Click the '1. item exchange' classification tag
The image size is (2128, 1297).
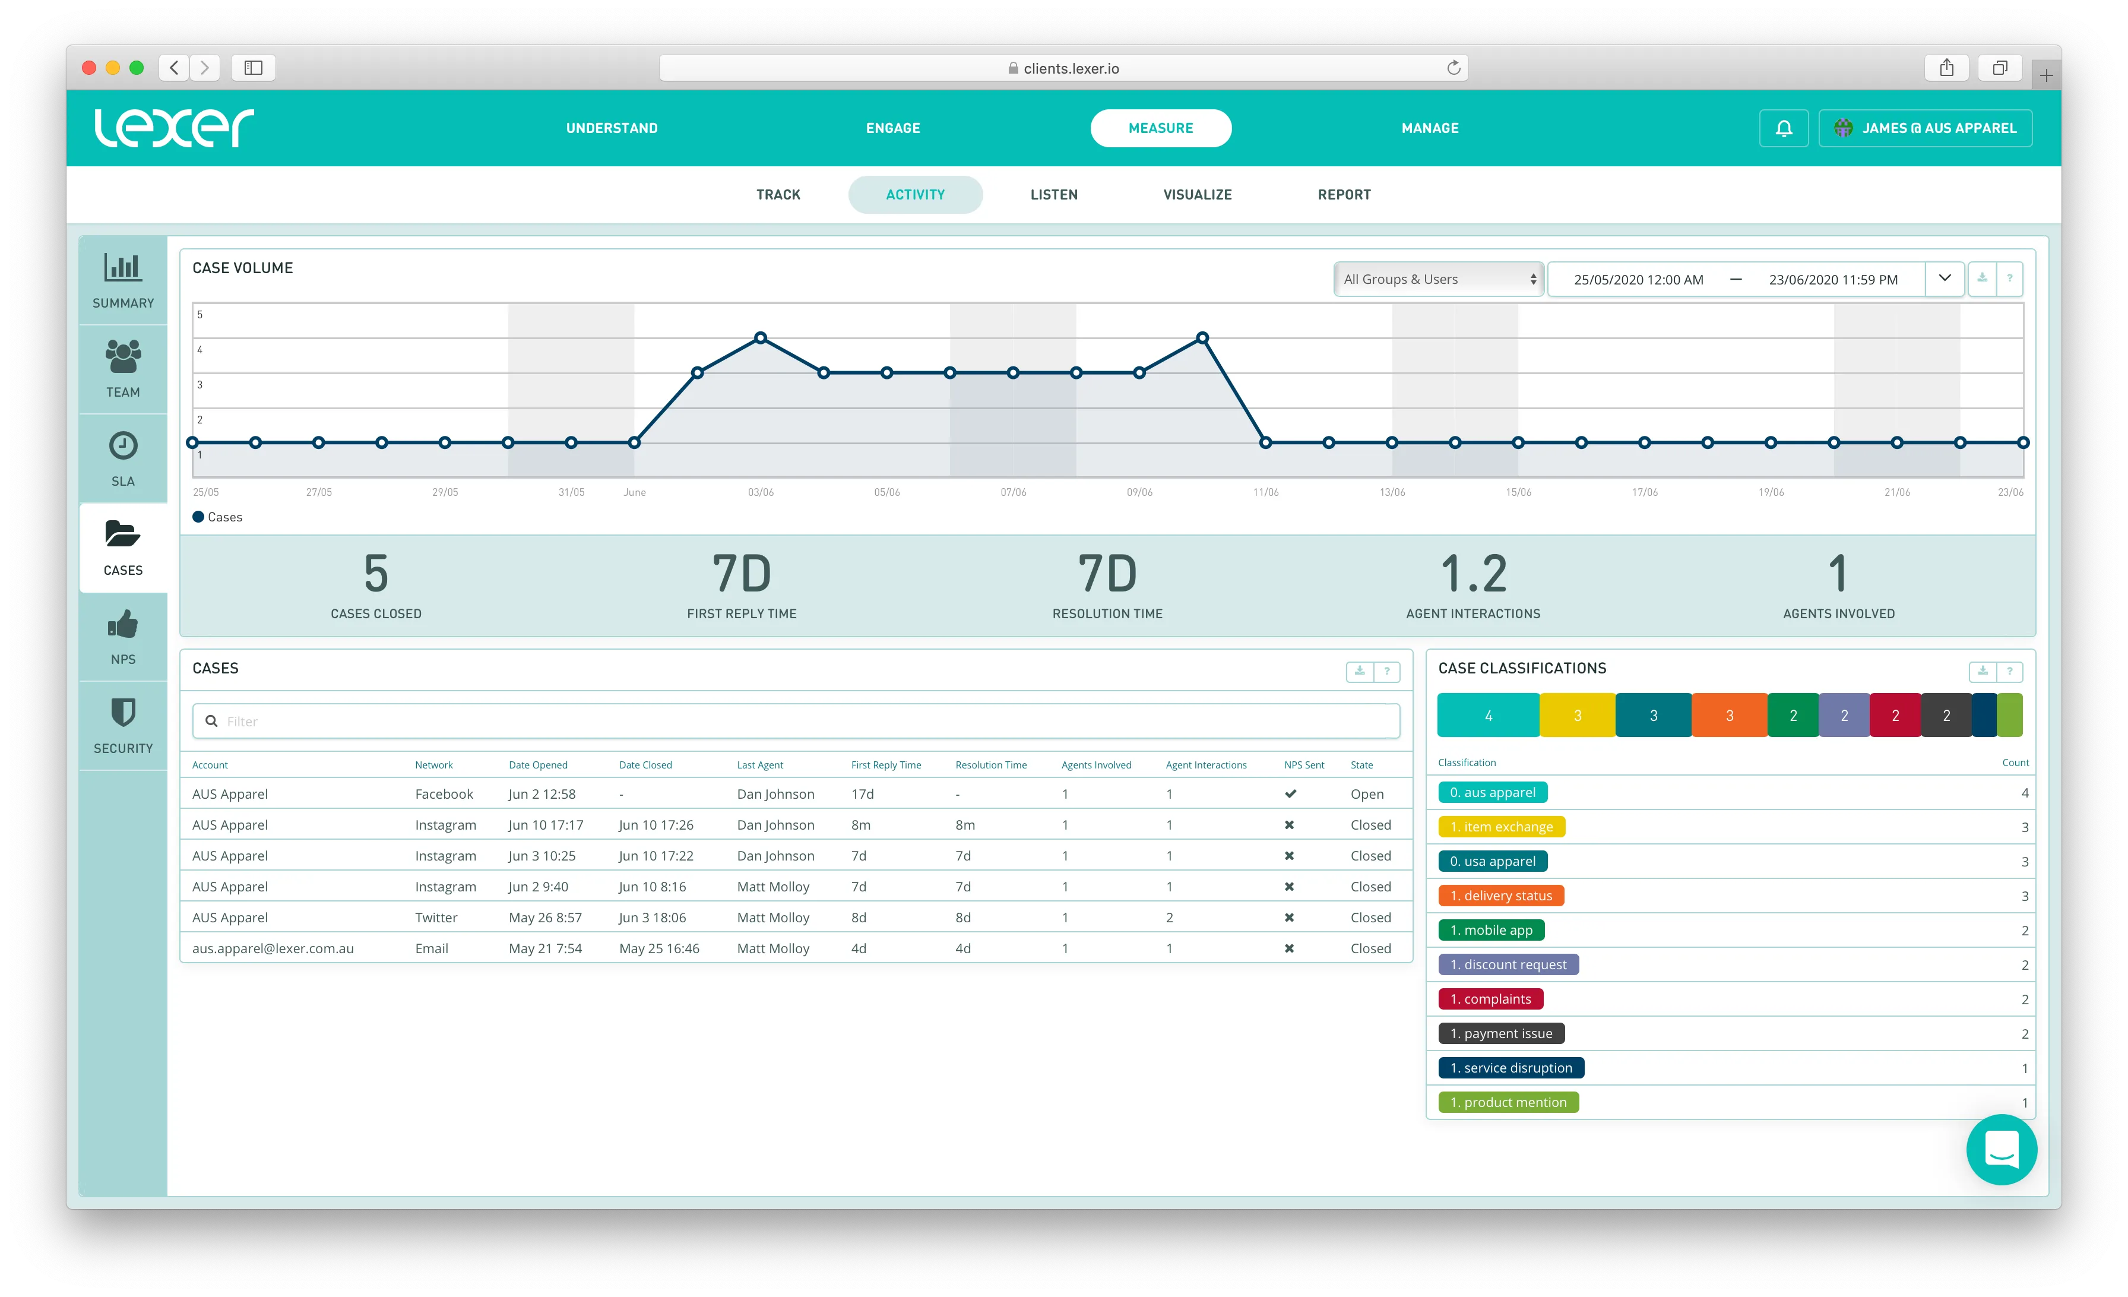pos(1501,827)
